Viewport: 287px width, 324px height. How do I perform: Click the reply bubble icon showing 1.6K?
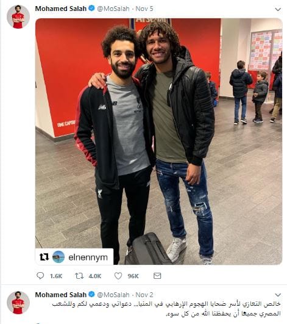click(40, 276)
